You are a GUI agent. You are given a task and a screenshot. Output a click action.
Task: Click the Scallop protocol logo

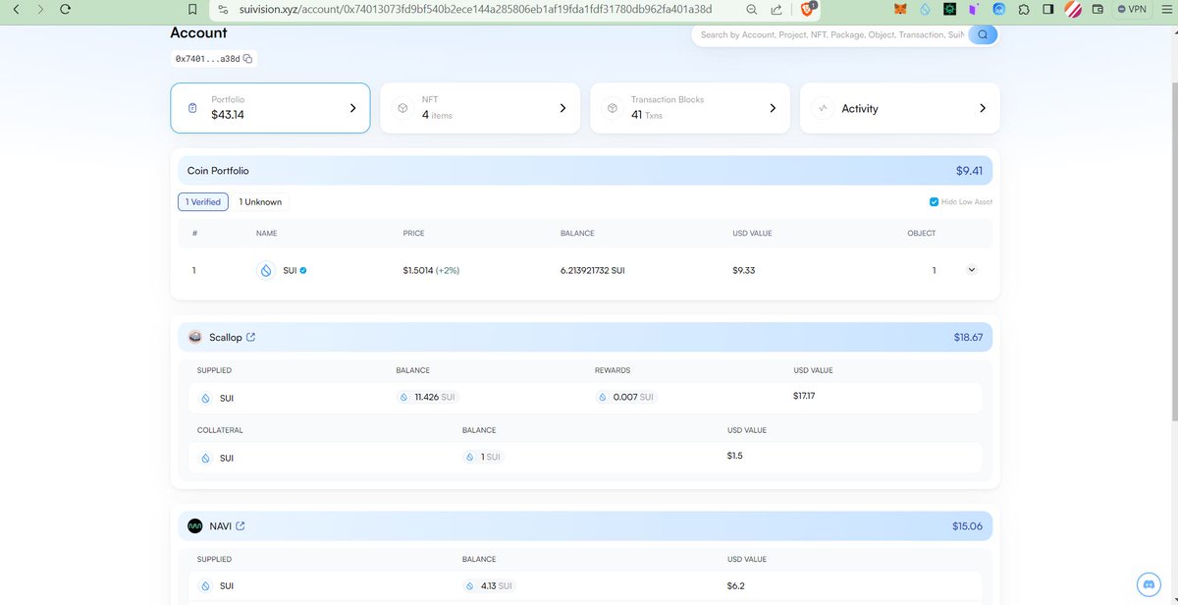194,337
